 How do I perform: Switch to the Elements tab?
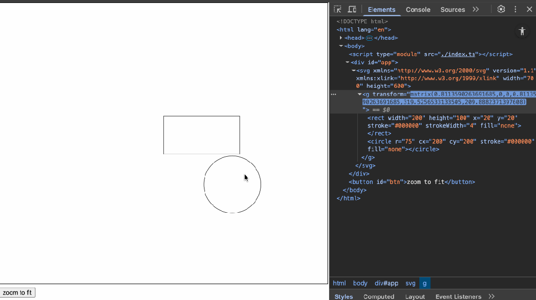pyautogui.click(x=382, y=9)
